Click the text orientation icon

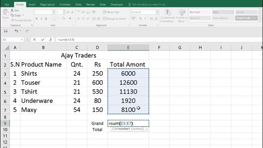click(94, 12)
